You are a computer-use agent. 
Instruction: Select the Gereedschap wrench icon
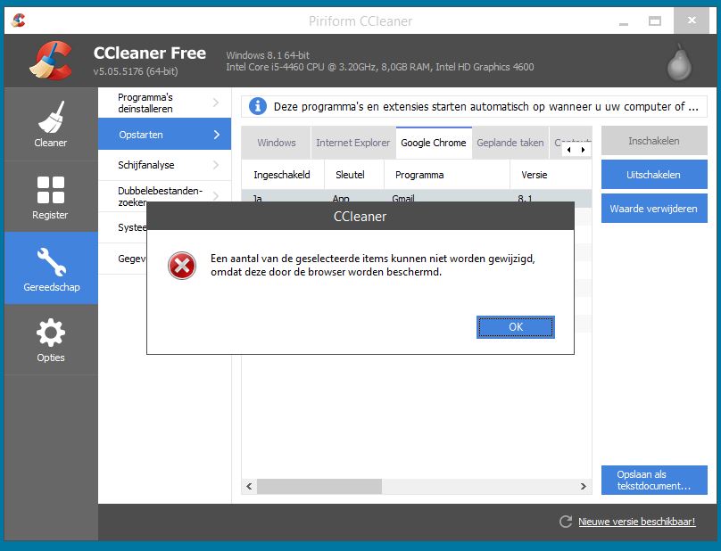[51, 261]
